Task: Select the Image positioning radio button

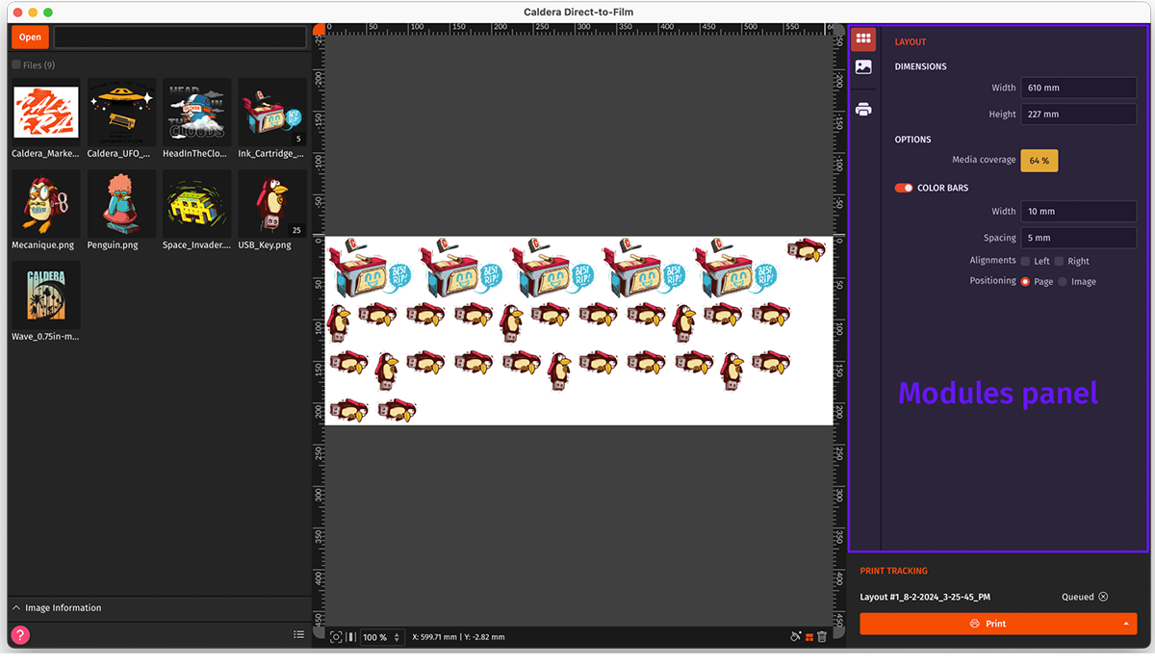Action: (x=1063, y=282)
